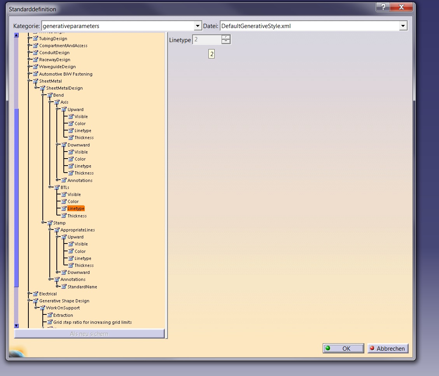Screen dimensions: 439x376
Task: Click the selected Linetype node icon
Action: tap(63, 208)
